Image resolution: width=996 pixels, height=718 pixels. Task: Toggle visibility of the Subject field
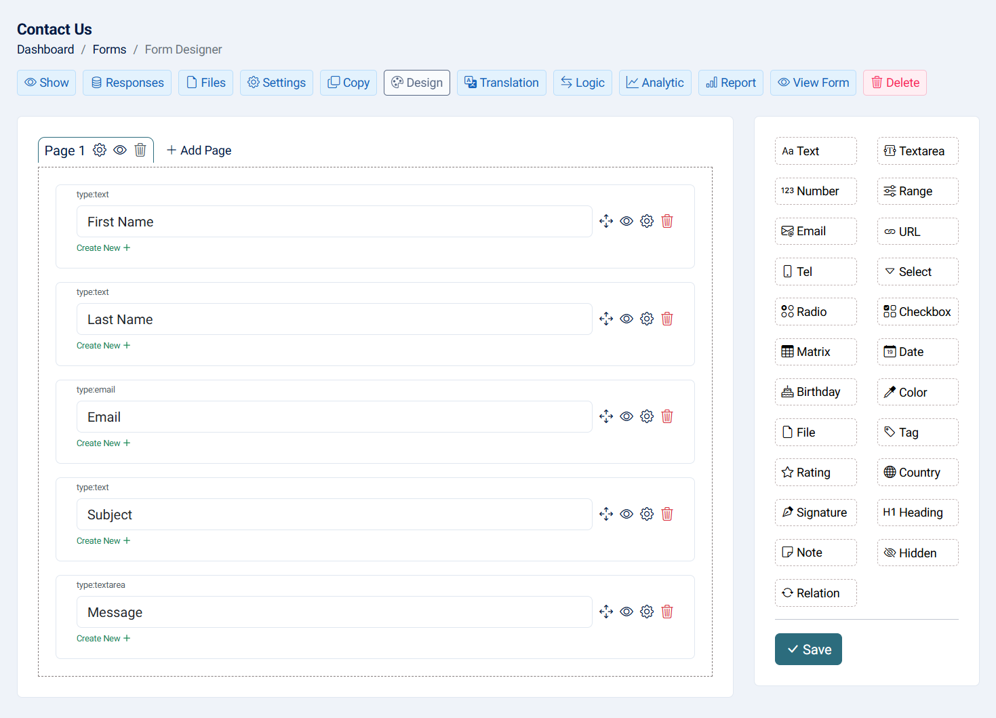point(626,514)
